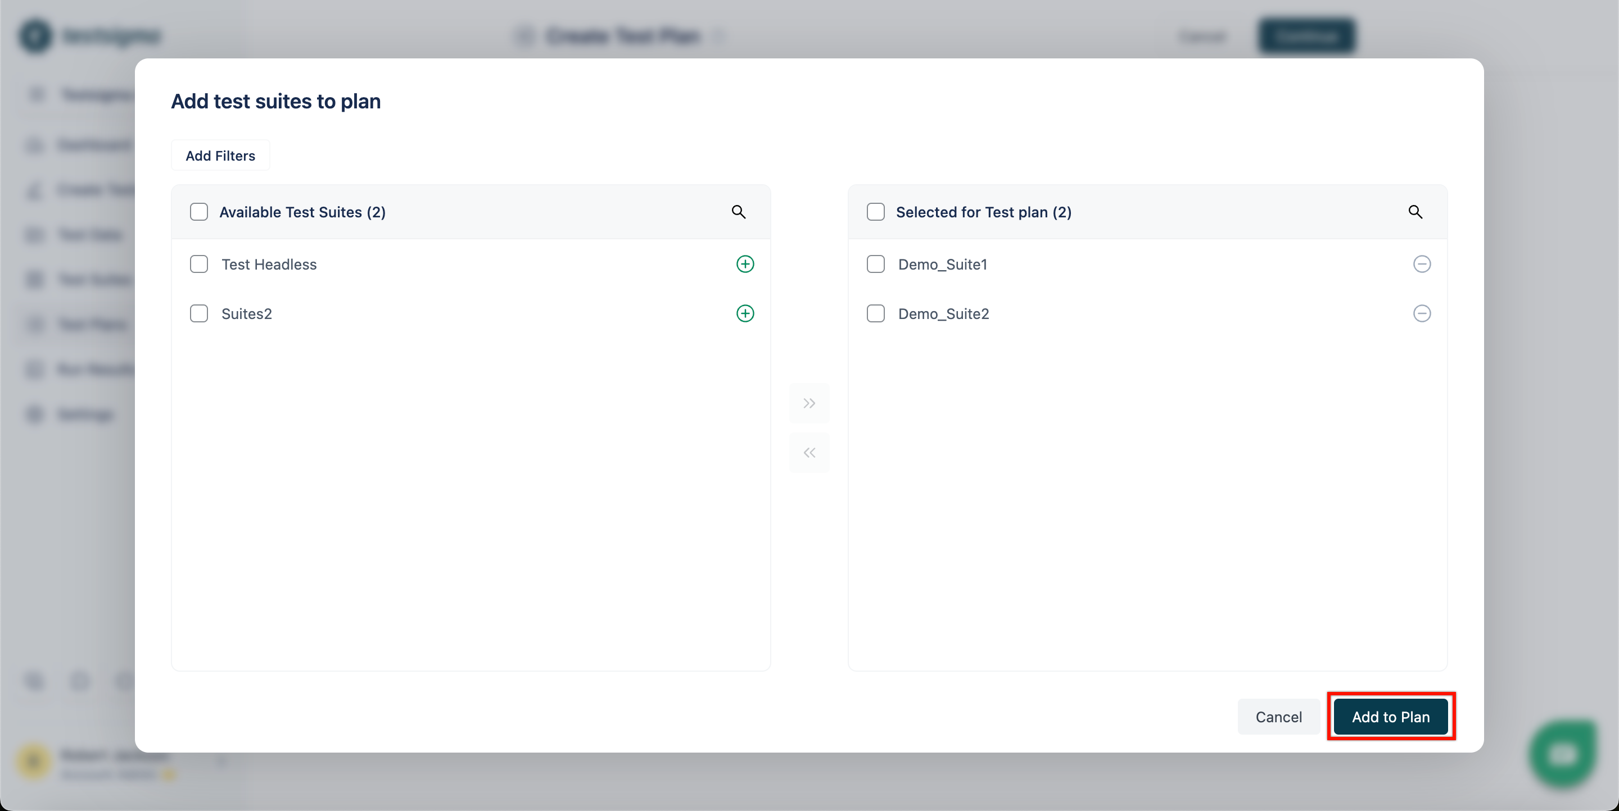Toggle the Available Test Suites header checkbox
This screenshot has height=811, width=1619.
(x=199, y=211)
